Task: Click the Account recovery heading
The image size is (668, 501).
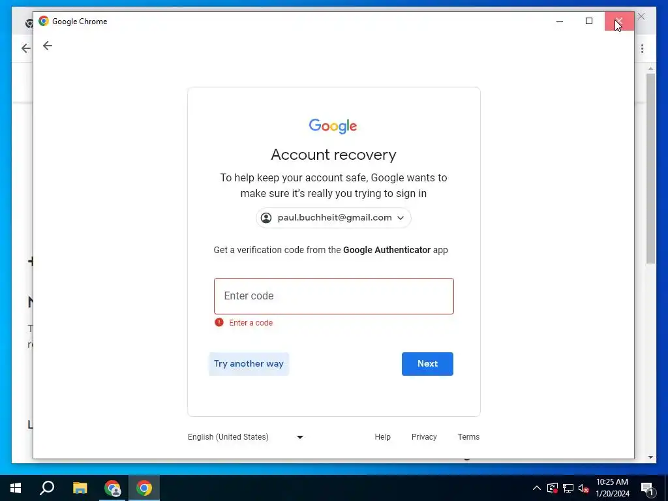Action: coord(333,155)
